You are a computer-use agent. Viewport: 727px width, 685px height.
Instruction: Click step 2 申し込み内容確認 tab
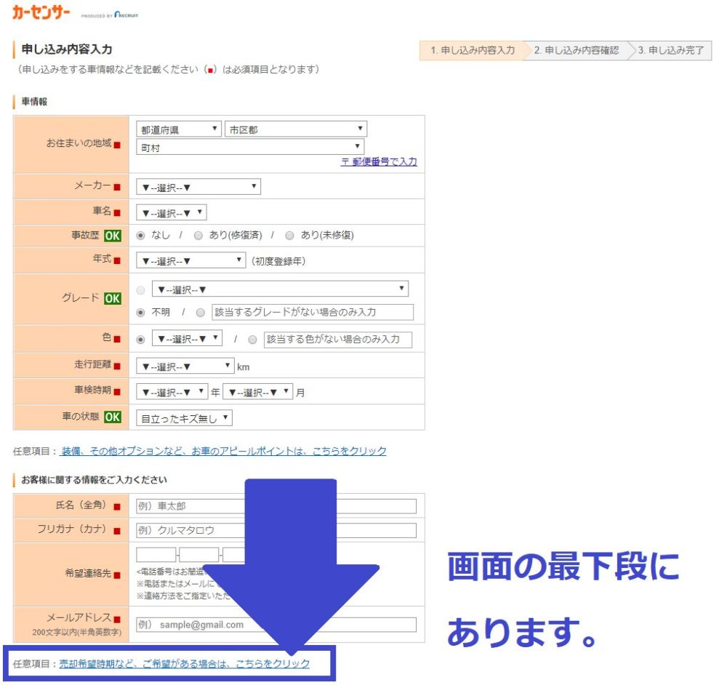(577, 50)
